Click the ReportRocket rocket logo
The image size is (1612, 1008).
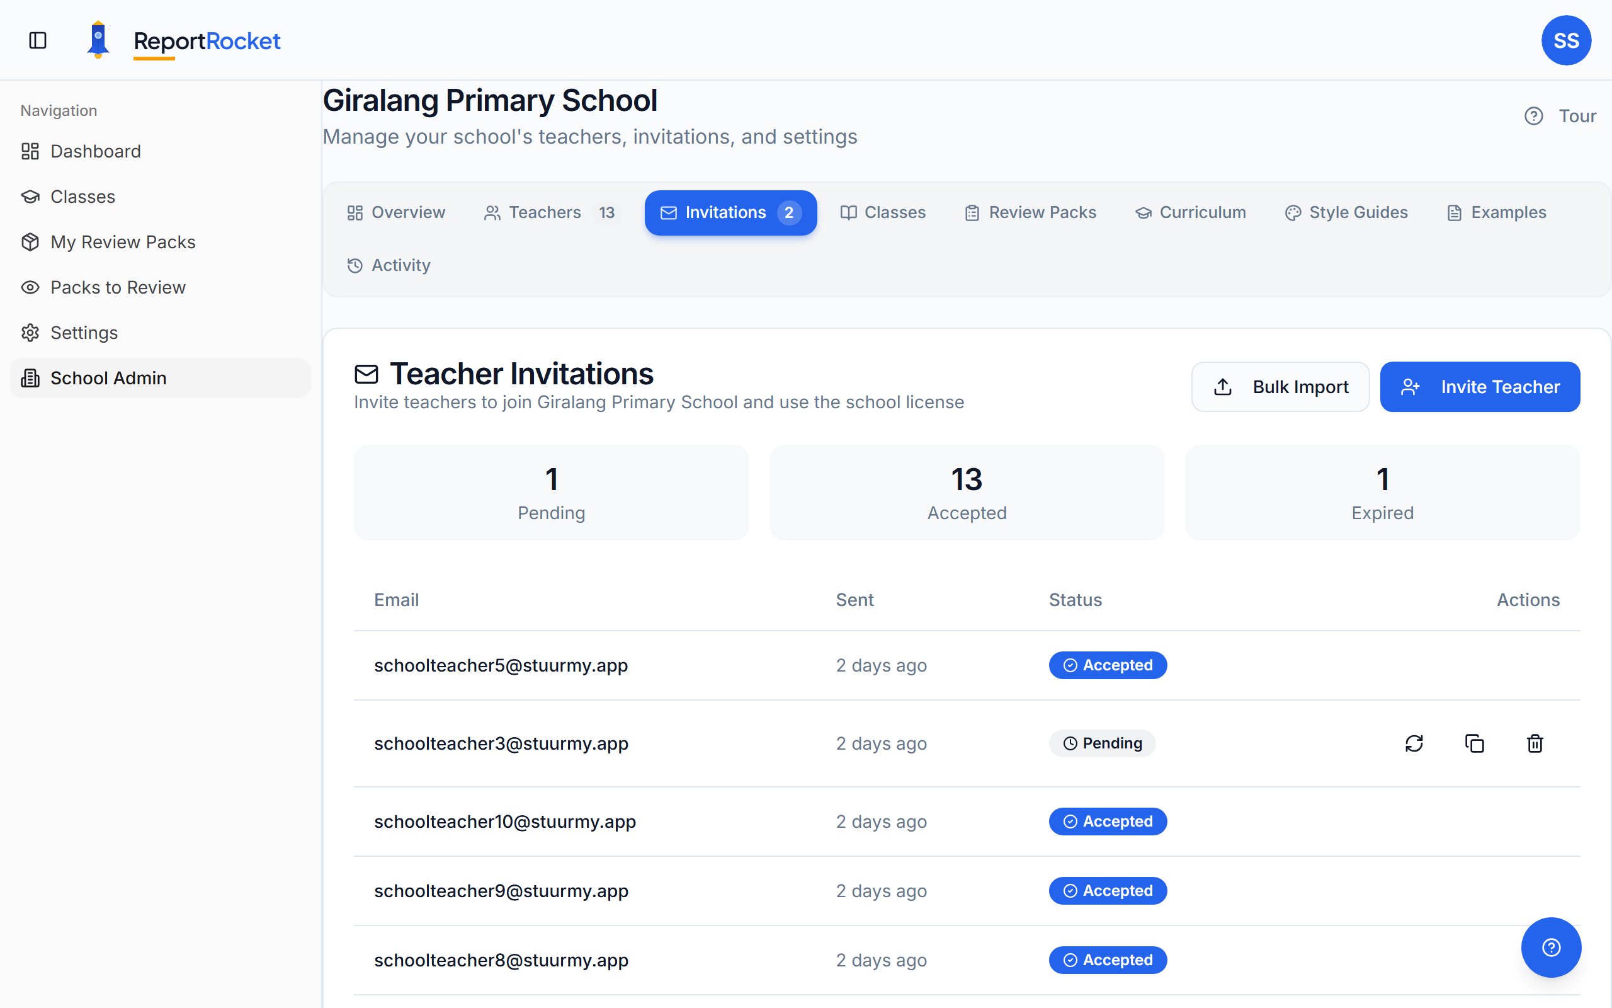pyautogui.click(x=98, y=38)
